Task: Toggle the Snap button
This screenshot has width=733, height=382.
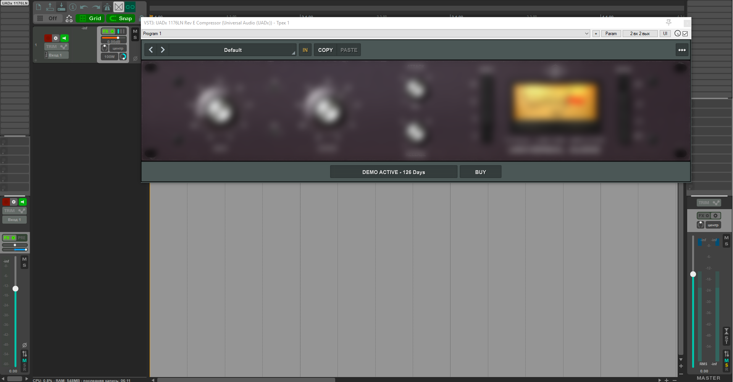Action: coord(121,18)
